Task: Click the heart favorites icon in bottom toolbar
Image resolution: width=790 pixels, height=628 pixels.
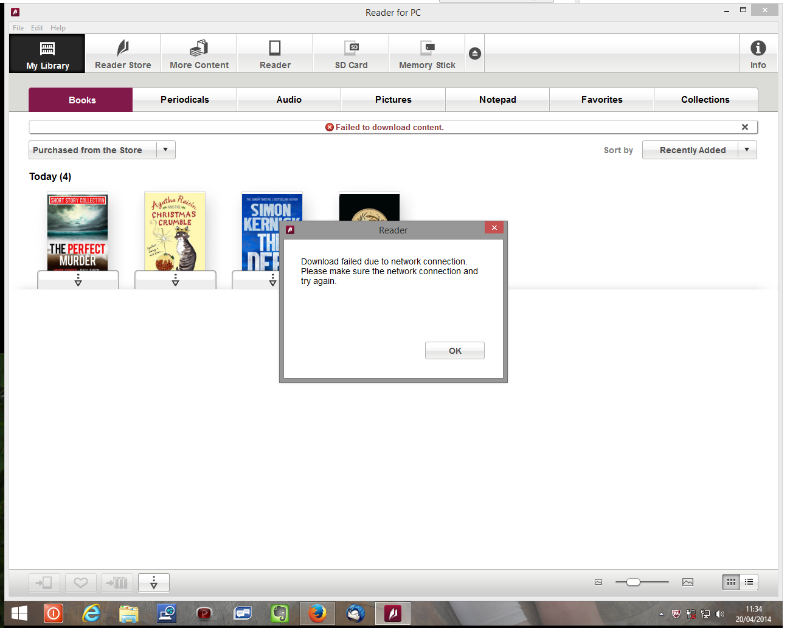Action: pos(81,582)
